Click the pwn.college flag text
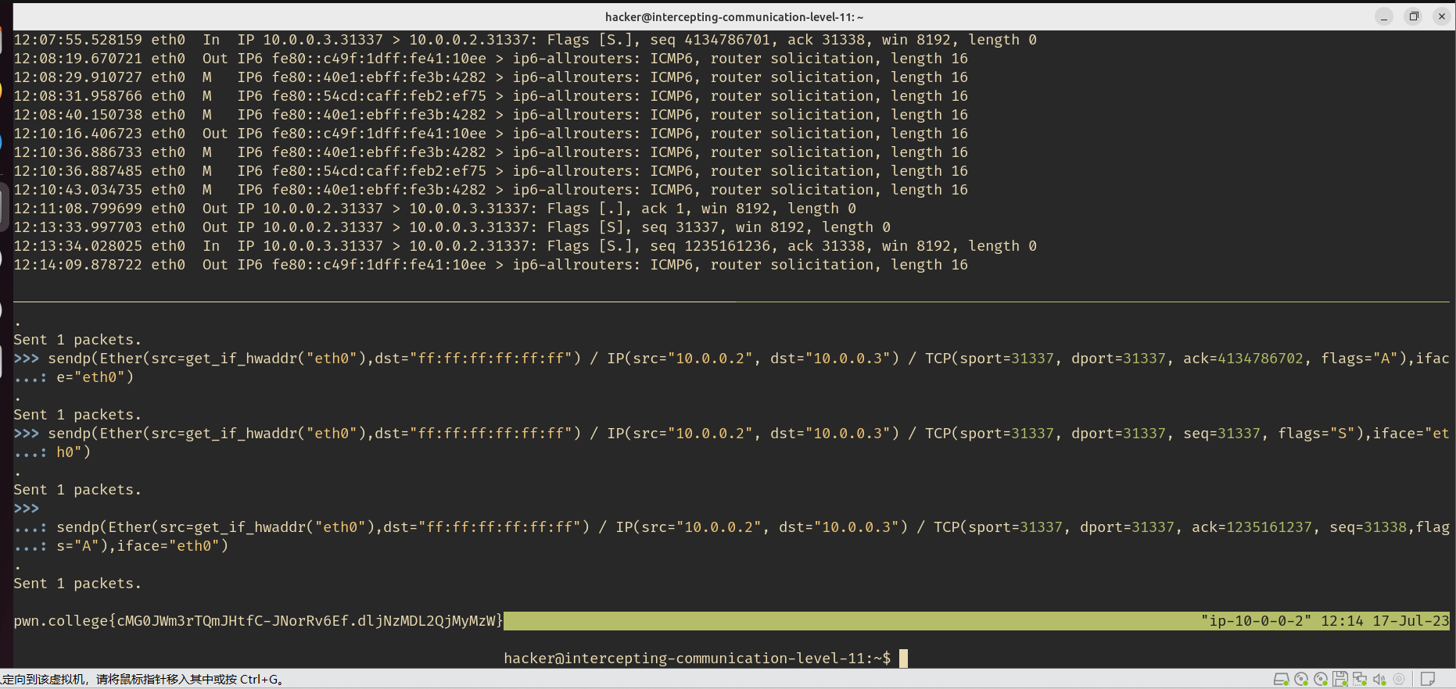This screenshot has height=689, width=1456. pyautogui.click(x=259, y=621)
